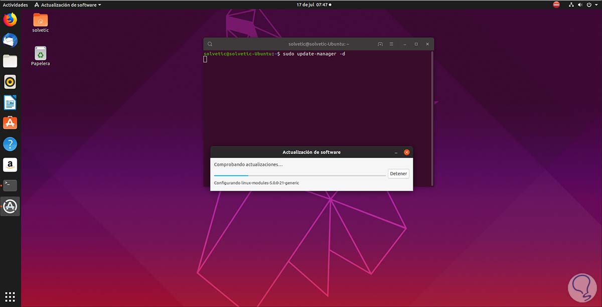
Task: Open the Actualización de software app menu
Action: pos(67,5)
